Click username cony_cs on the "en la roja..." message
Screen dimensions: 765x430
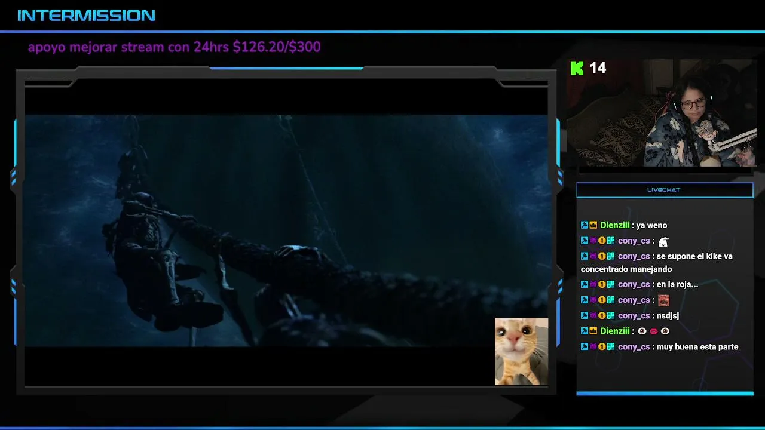[x=634, y=285]
